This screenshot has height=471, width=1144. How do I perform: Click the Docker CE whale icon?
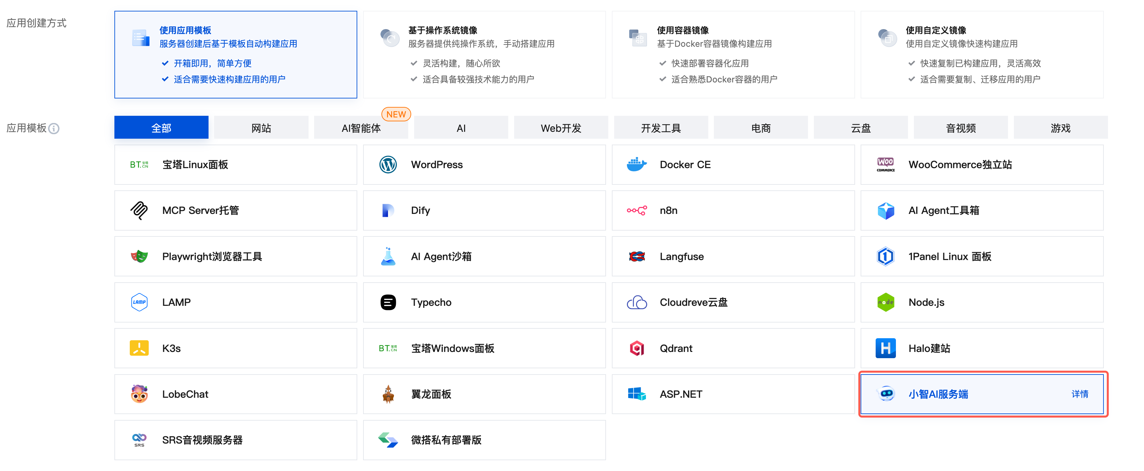tap(636, 165)
